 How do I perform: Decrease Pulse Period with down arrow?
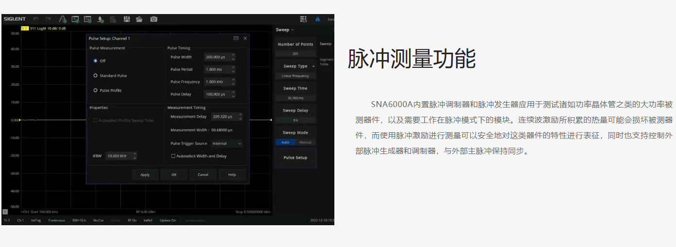233,72
